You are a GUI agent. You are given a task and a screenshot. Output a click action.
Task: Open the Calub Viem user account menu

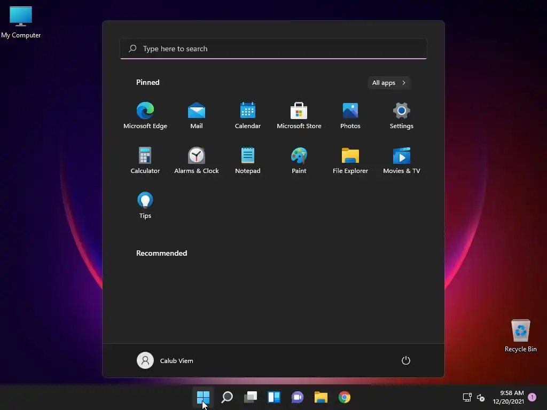point(165,360)
